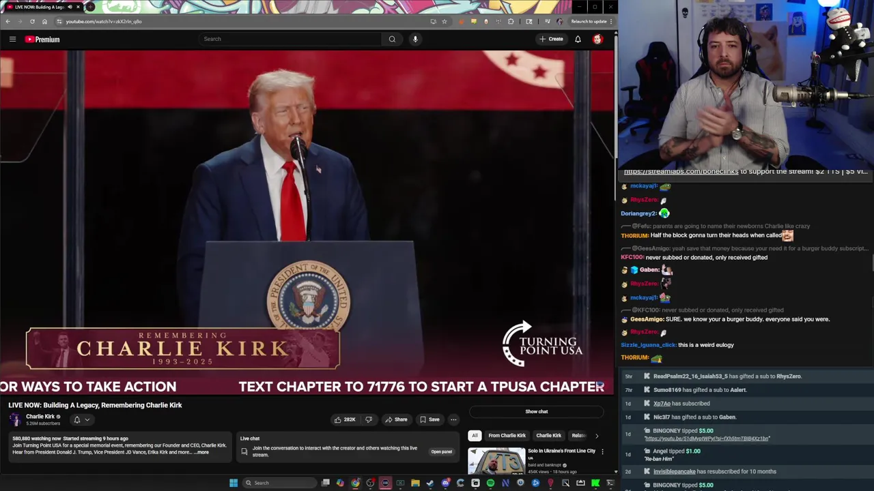Click LIVE NOW: Building A Legacy title text
This screenshot has height=491, width=874.
coord(95,405)
